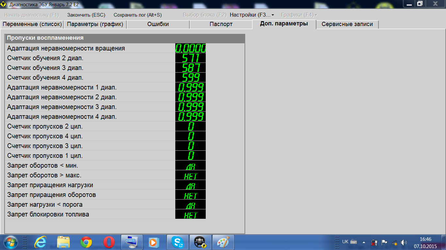Click Запрет приращения нагрузки label

(x=50, y=185)
